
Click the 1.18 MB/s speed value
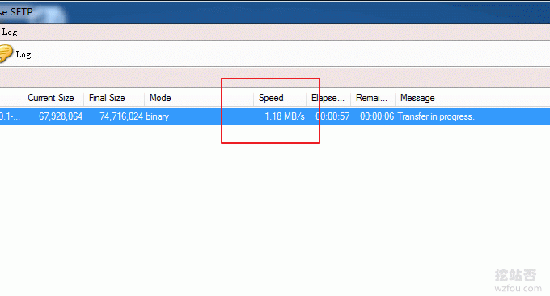[x=285, y=116]
